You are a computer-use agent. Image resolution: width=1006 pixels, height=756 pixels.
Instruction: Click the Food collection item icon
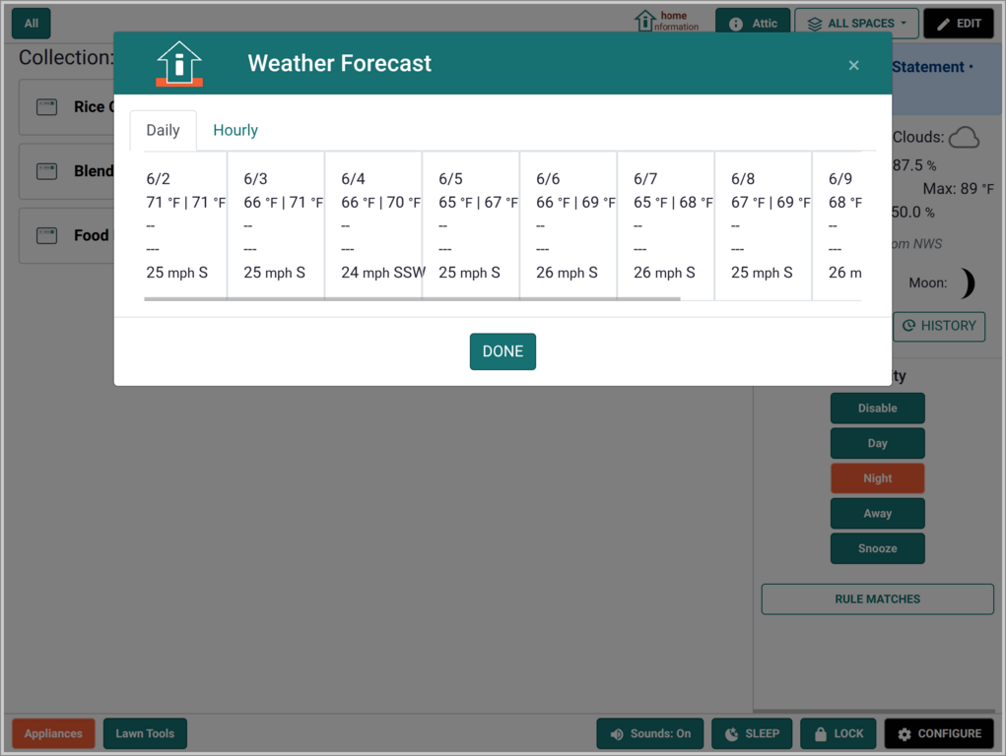pyautogui.click(x=47, y=235)
